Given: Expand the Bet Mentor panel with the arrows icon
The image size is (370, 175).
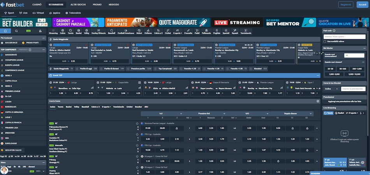Looking at the screenshot, I should point(322,53).
